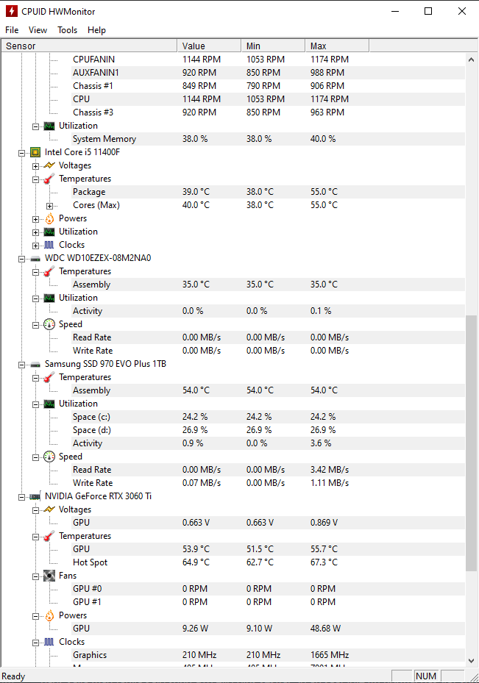Click the fan icon under the NVIDIA GPU

pos(49,576)
